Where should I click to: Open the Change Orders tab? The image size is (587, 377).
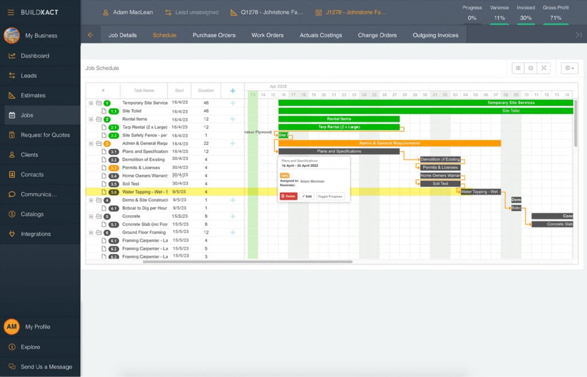click(x=377, y=35)
